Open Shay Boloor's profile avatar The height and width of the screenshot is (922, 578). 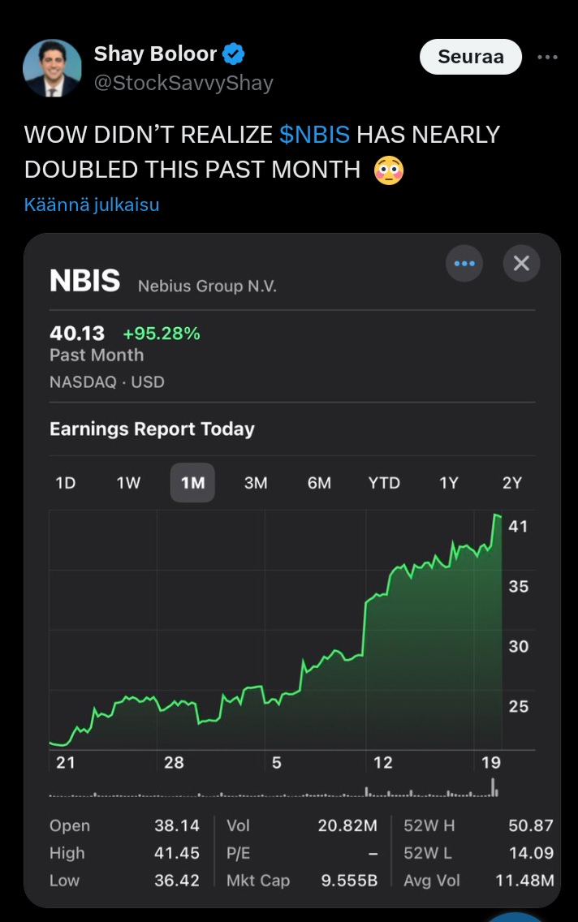coord(52,68)
